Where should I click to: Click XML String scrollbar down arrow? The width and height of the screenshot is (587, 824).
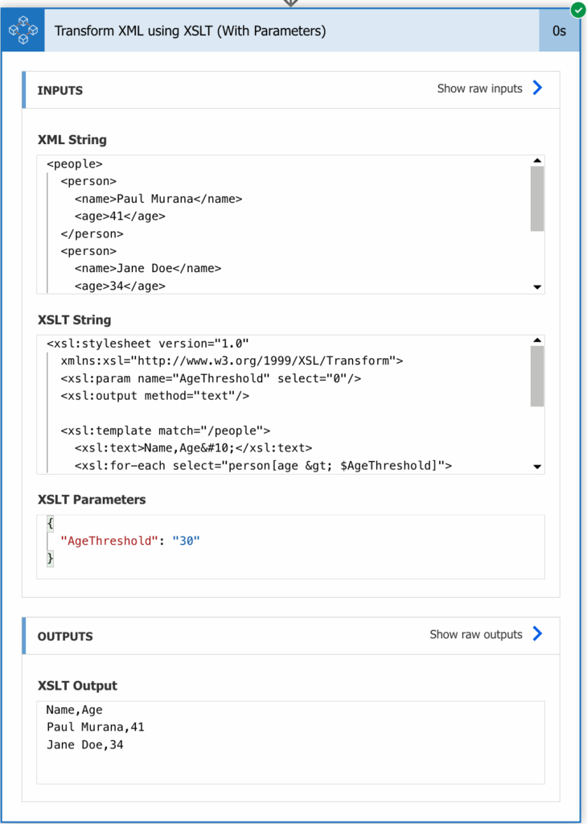coord(537,287)
